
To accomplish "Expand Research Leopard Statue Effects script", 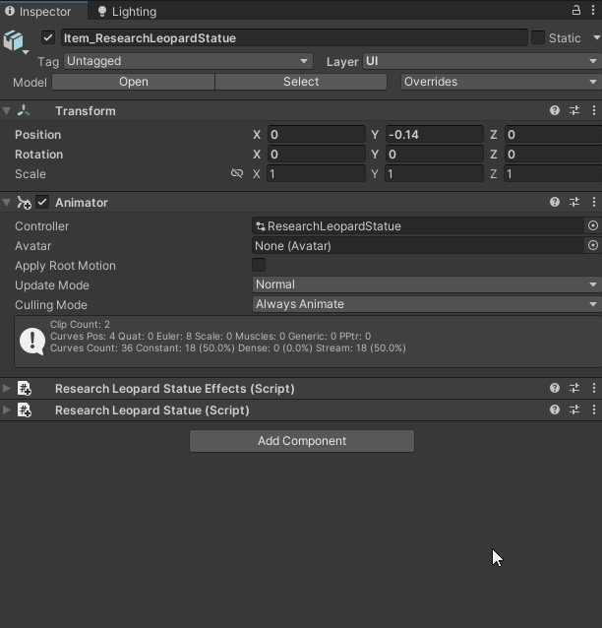I will [7, 388].
